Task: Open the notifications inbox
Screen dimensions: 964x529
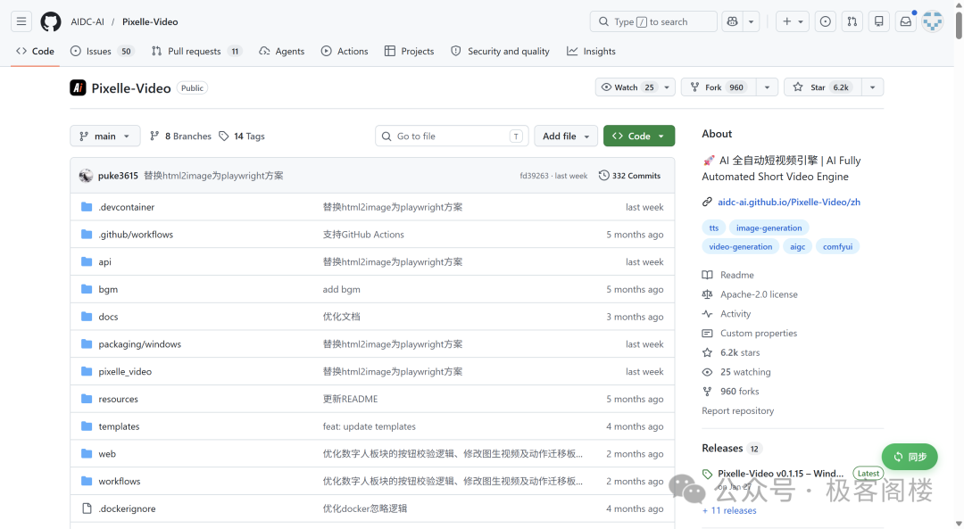Action: tap(906, 21)
